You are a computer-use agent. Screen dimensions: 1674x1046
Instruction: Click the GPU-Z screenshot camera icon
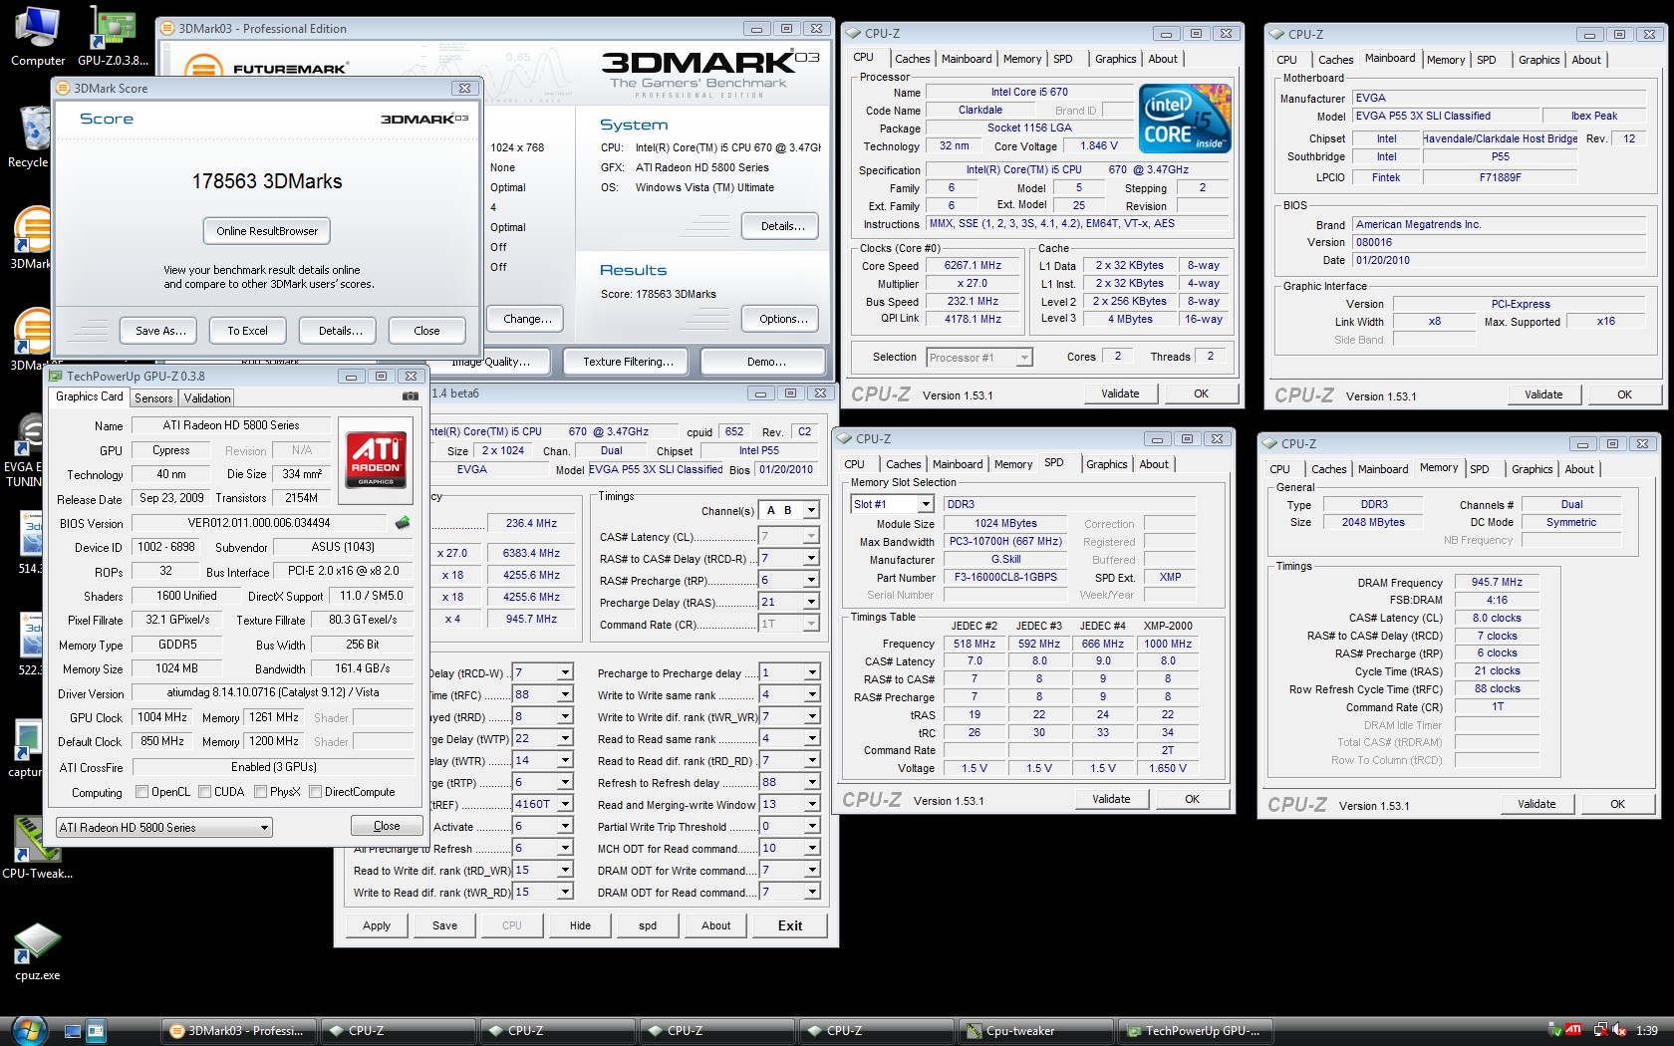click(410, 396)
